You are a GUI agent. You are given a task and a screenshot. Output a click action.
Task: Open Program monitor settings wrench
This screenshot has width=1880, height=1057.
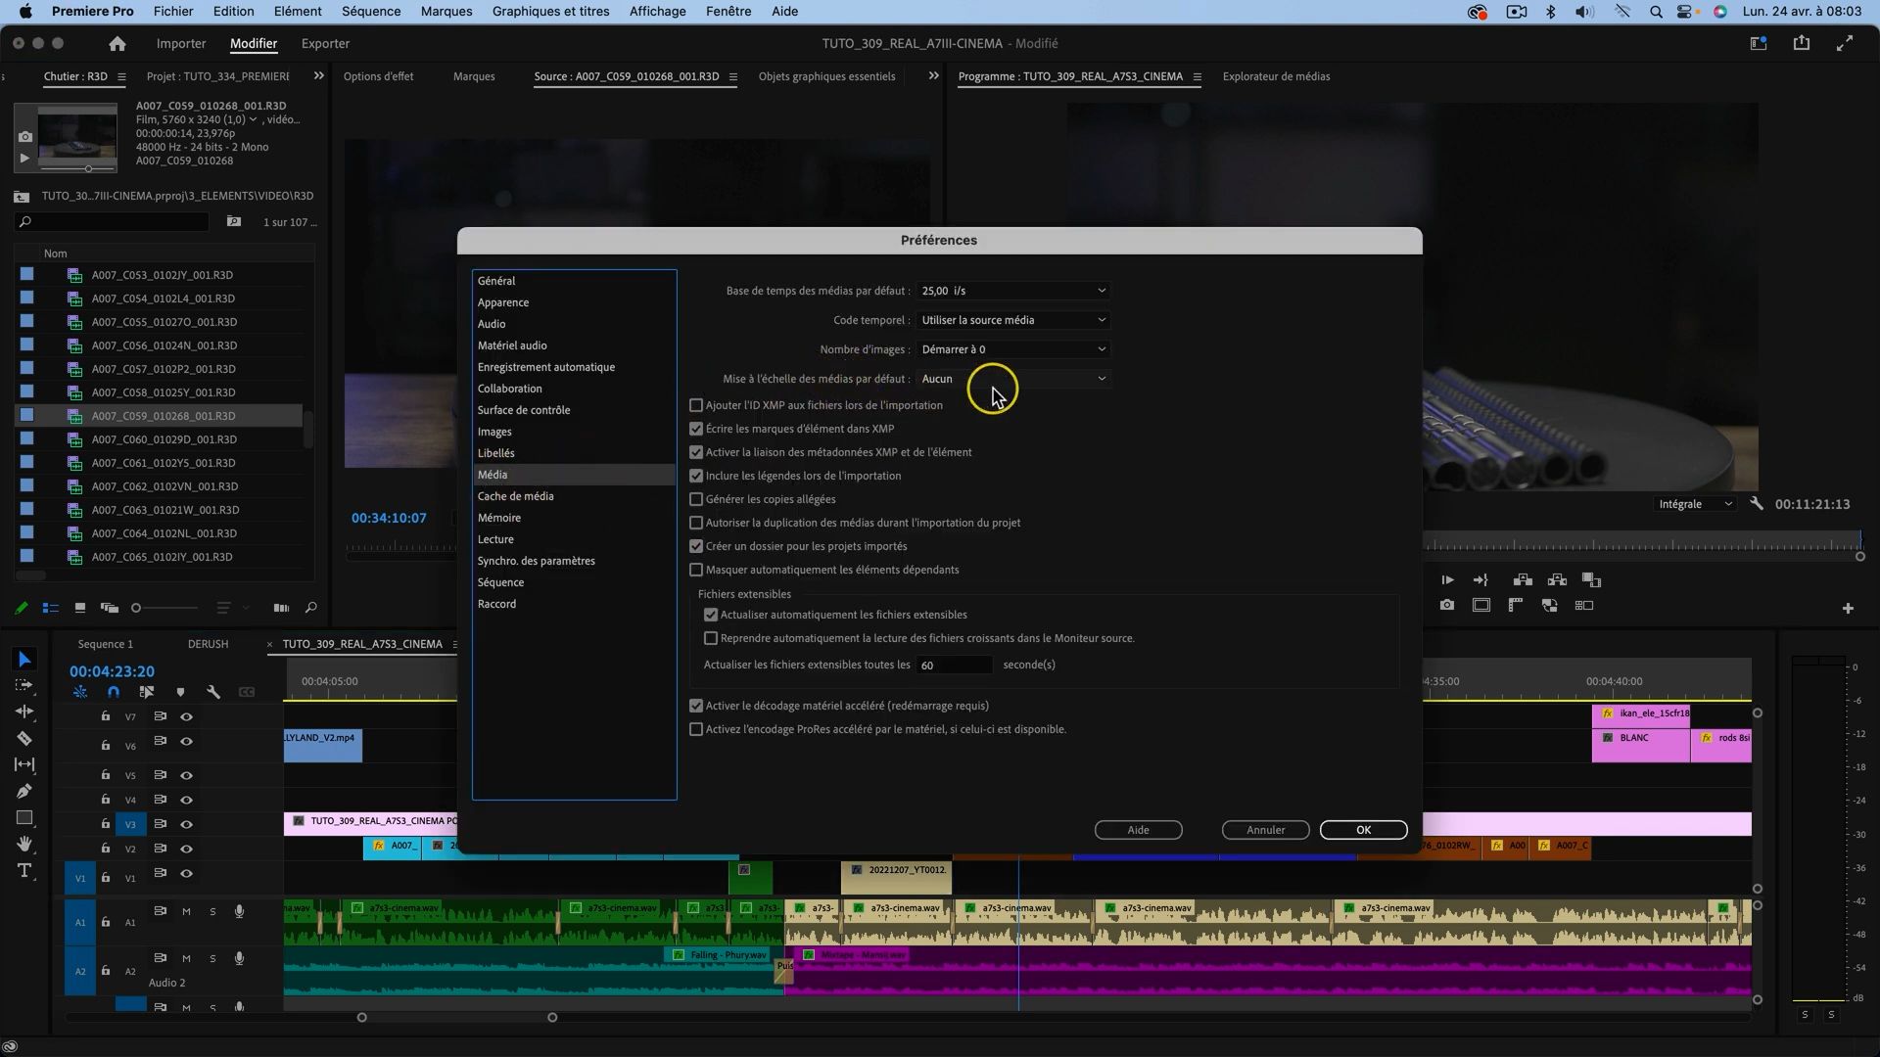1757,504
